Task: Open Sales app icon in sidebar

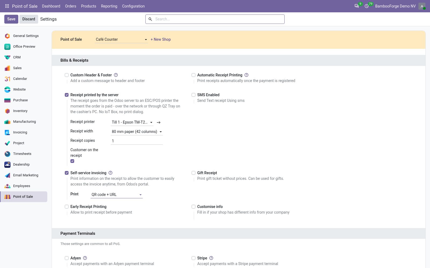Action: point(8,68)
